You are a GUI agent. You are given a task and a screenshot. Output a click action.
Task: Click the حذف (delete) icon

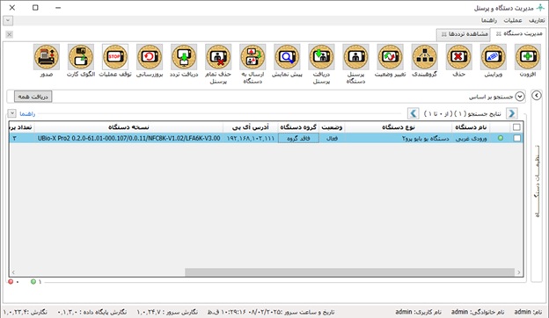click(458, 57)
